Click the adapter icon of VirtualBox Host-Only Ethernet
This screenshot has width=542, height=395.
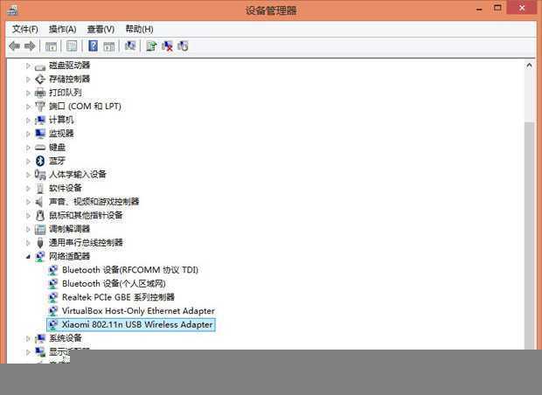[x=52, y=311]
